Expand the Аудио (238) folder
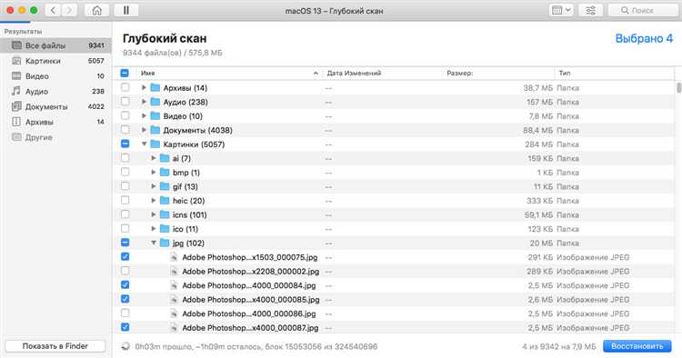This screenshot has height=358, width=682. (x=144, y=102)
